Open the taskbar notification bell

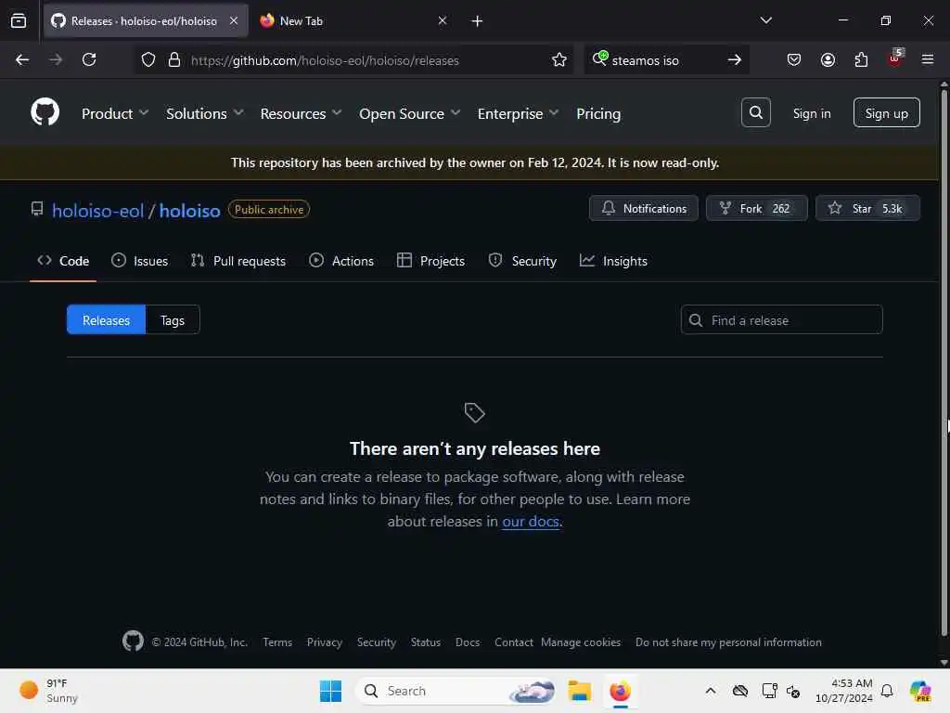pyautogui.click(x=887, y=691)
